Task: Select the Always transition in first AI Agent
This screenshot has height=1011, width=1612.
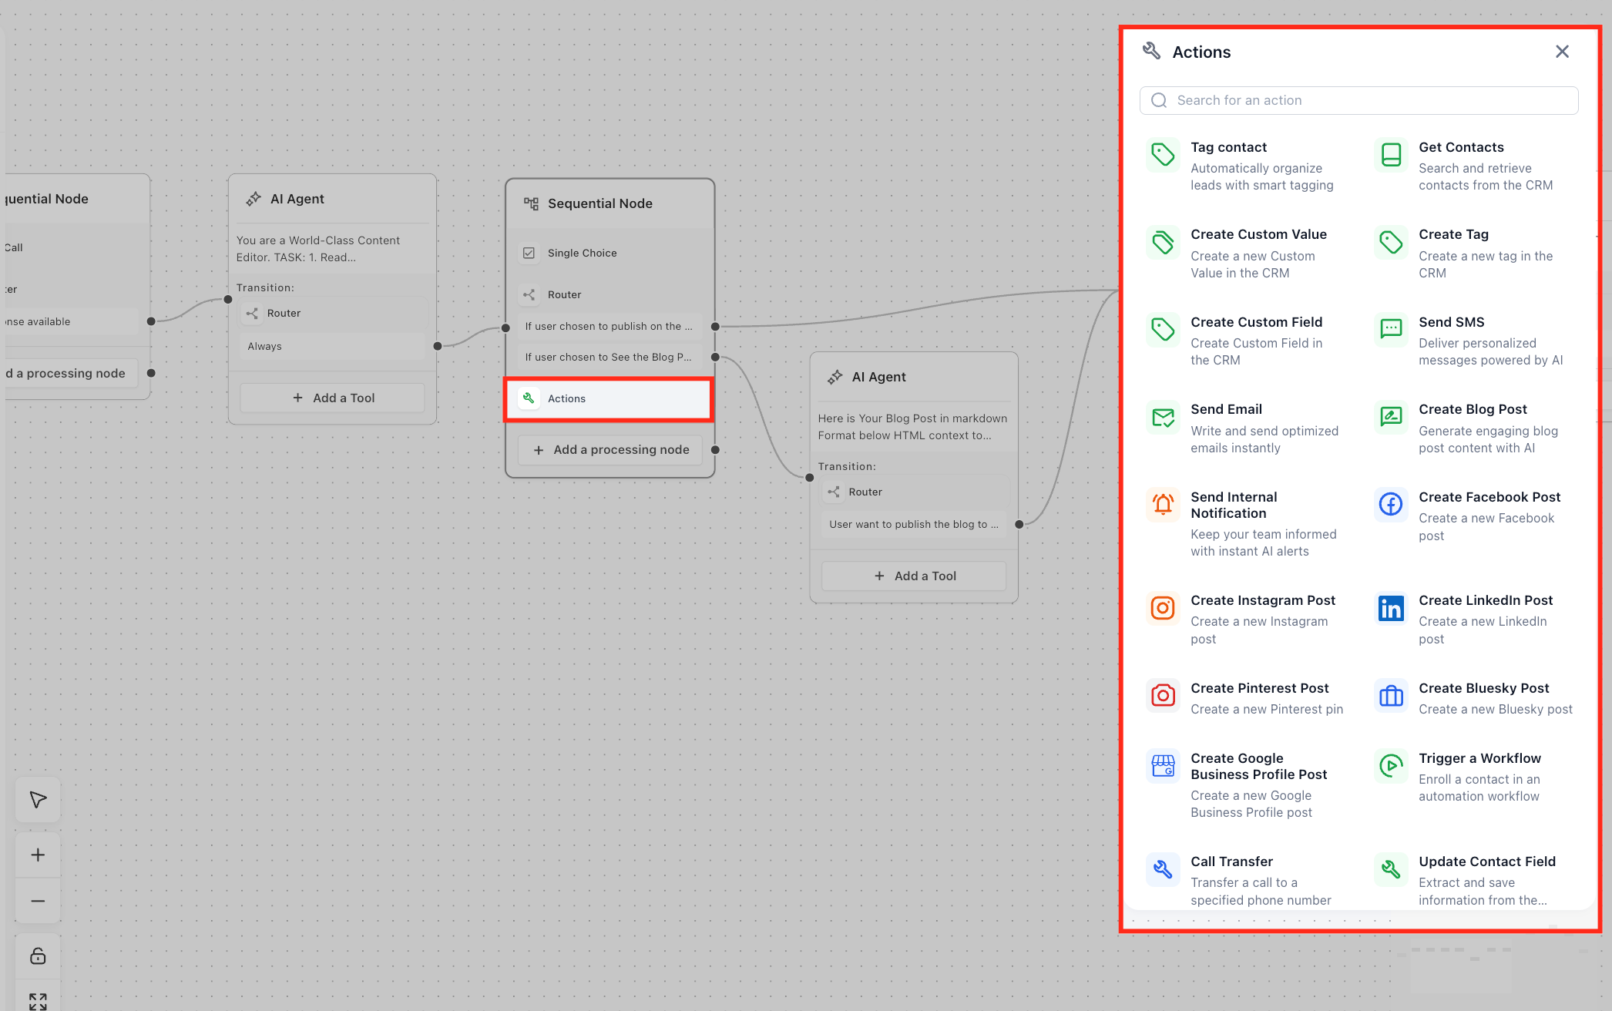Action: point(333,347)
